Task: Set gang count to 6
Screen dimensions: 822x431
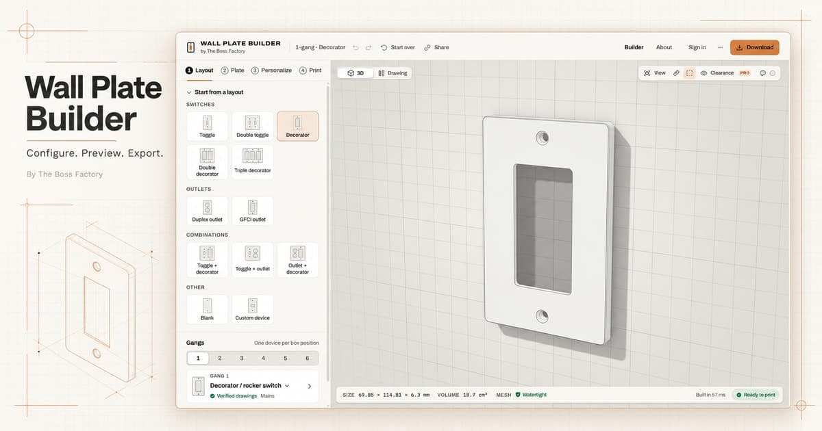Action: 307,358
